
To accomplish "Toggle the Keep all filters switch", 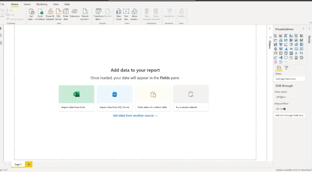I will tap(283, 109).
